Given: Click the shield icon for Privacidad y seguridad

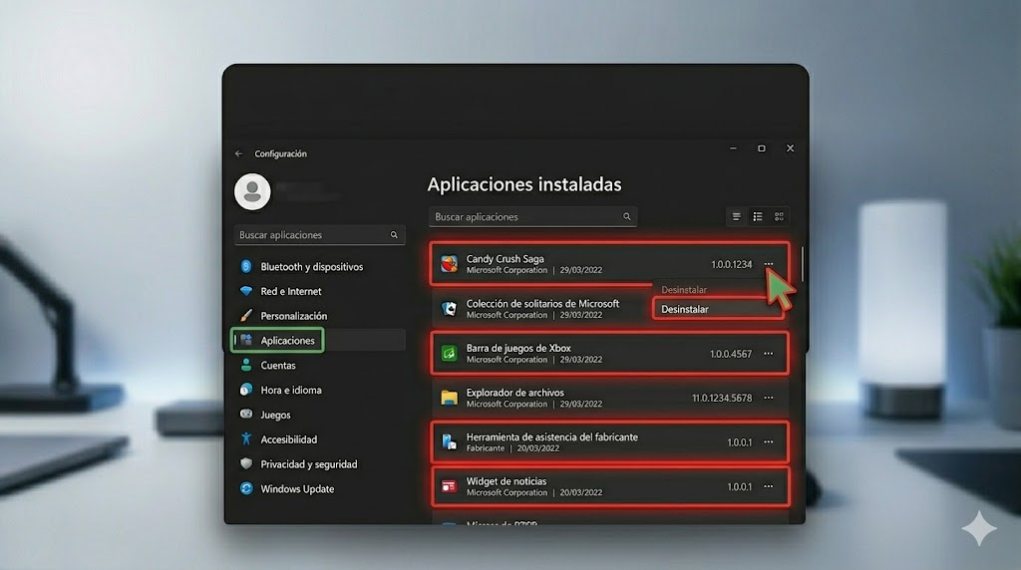Looking at the screenshot, I should point(246,463).
